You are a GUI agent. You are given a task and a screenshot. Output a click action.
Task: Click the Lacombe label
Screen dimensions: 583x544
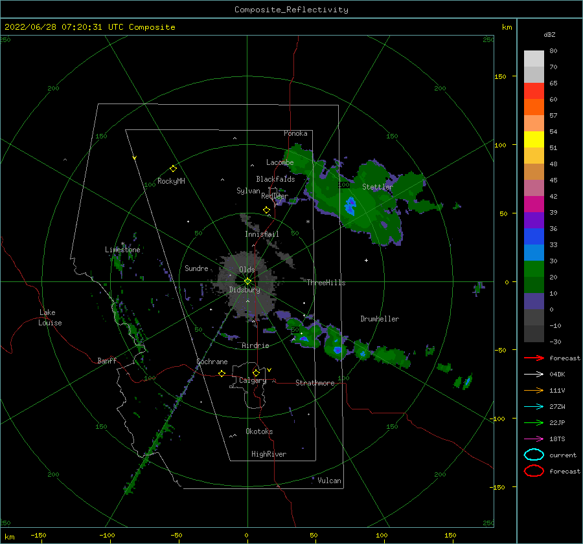click(x=280, y=162)
